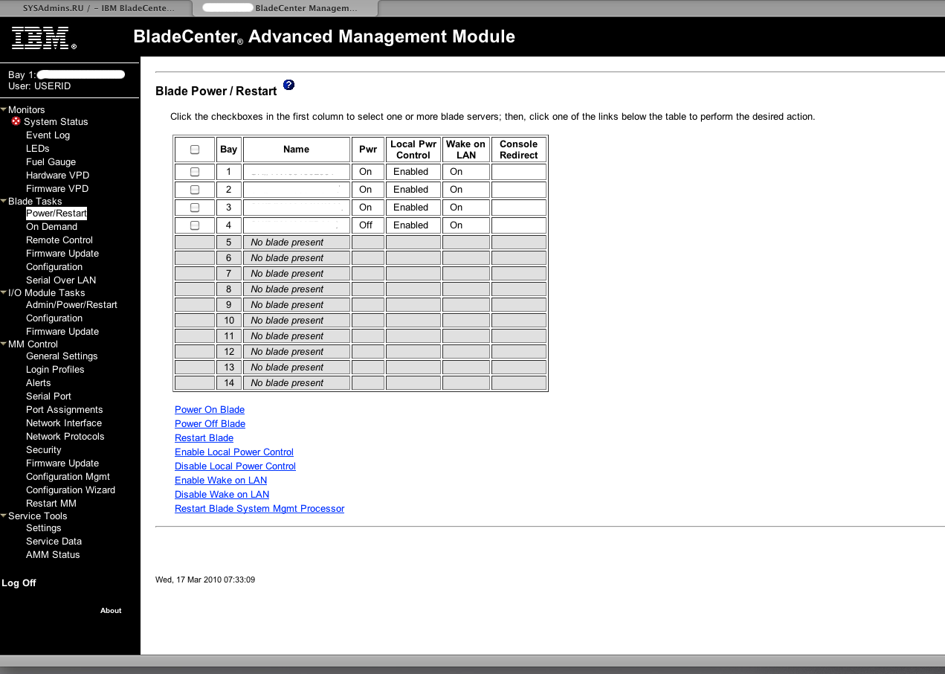
Task: Collapse the MM Control section triangle
Action: point(4,344)
